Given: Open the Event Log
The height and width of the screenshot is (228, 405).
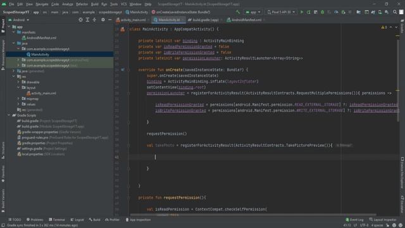Looking at the screenshot, I should 354,220.
